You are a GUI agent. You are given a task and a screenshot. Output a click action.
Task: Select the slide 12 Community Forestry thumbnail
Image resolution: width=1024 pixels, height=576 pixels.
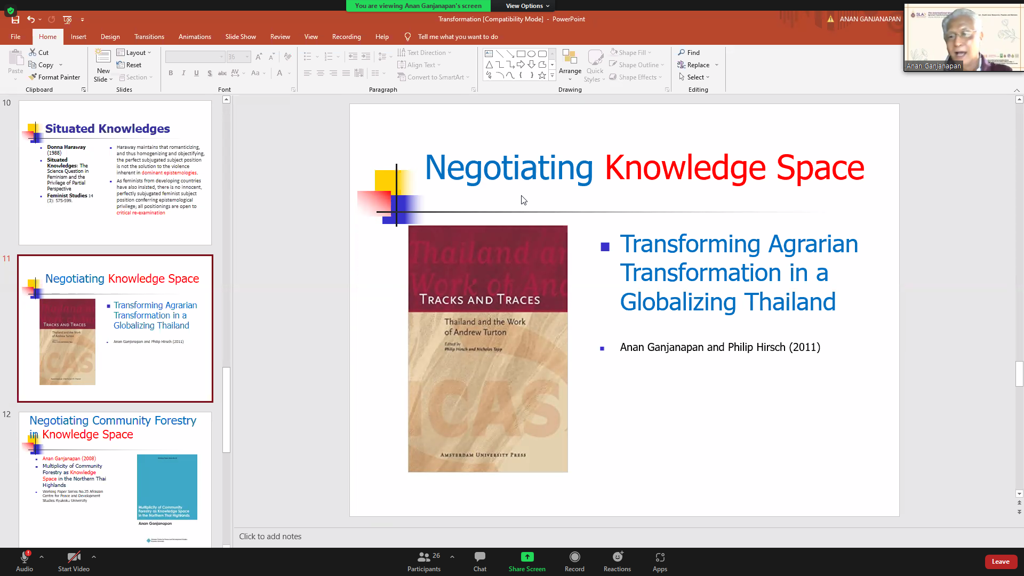tap(115, 479)
